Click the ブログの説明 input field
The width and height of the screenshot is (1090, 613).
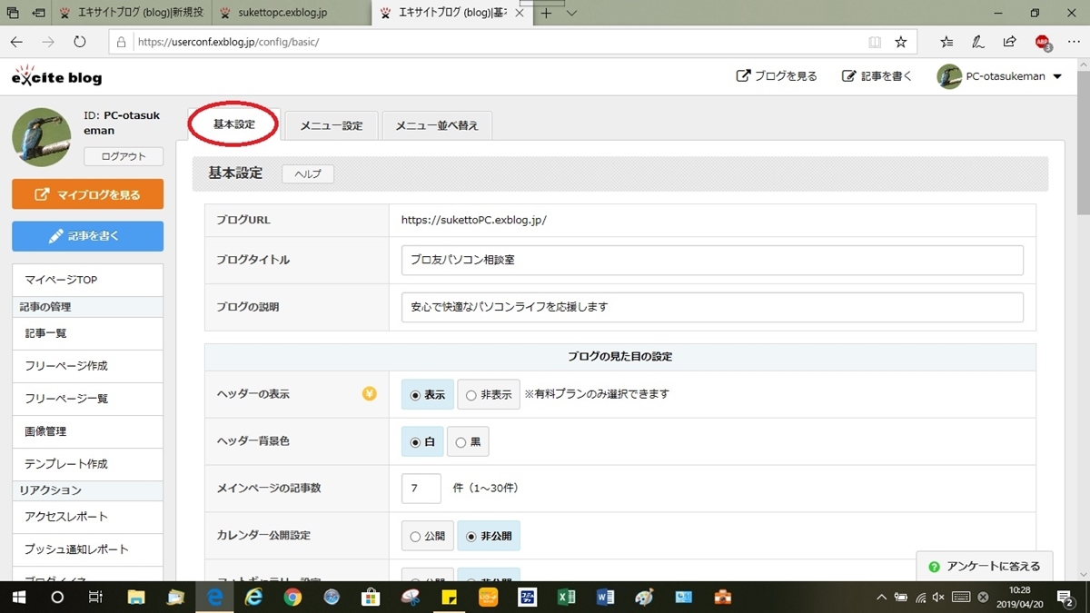click(x=712, y=307)
